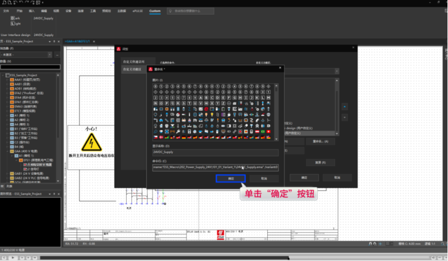
Task: Open the filter dropdown in pages panel
Action: (x=50, y=54)
